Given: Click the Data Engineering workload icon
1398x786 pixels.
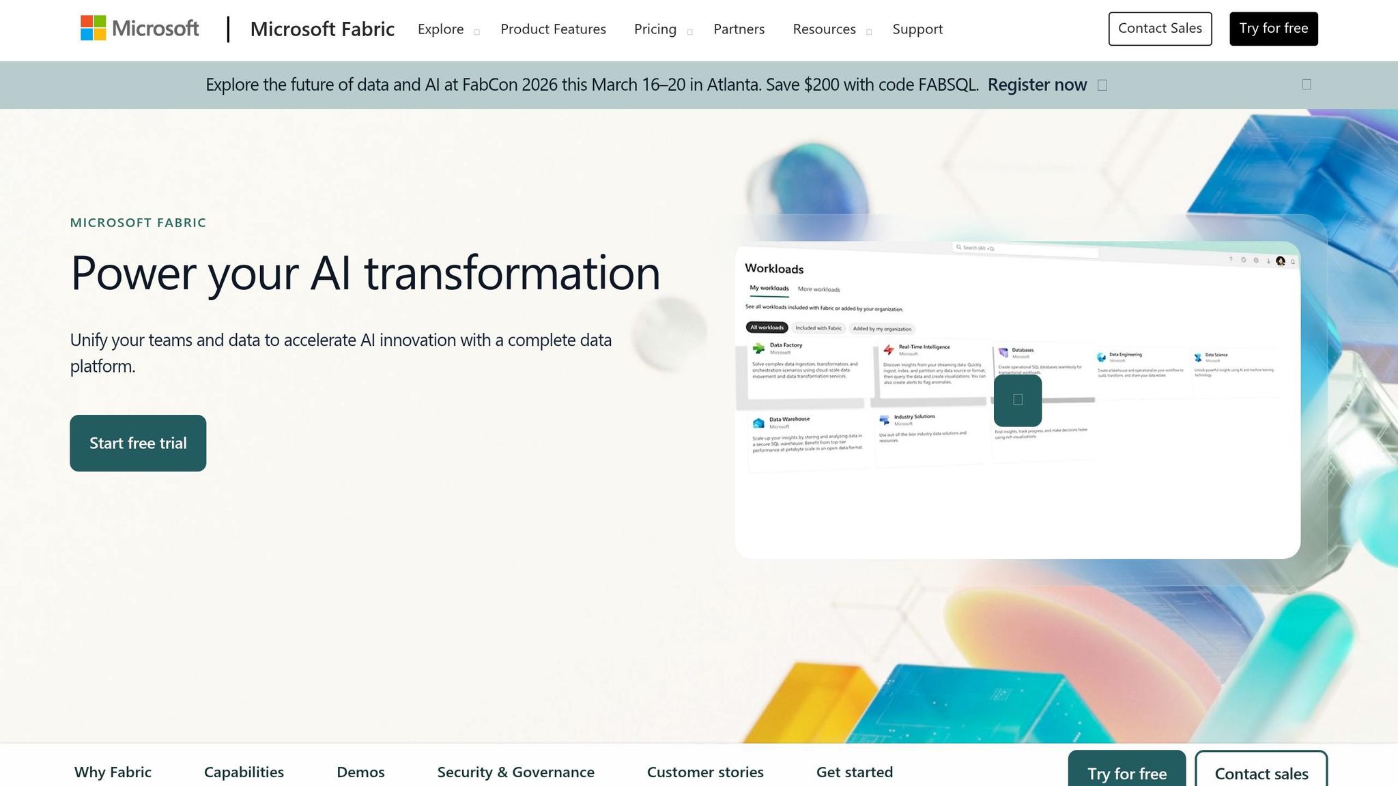Looking at the screenshot, I should (1102, 356).
